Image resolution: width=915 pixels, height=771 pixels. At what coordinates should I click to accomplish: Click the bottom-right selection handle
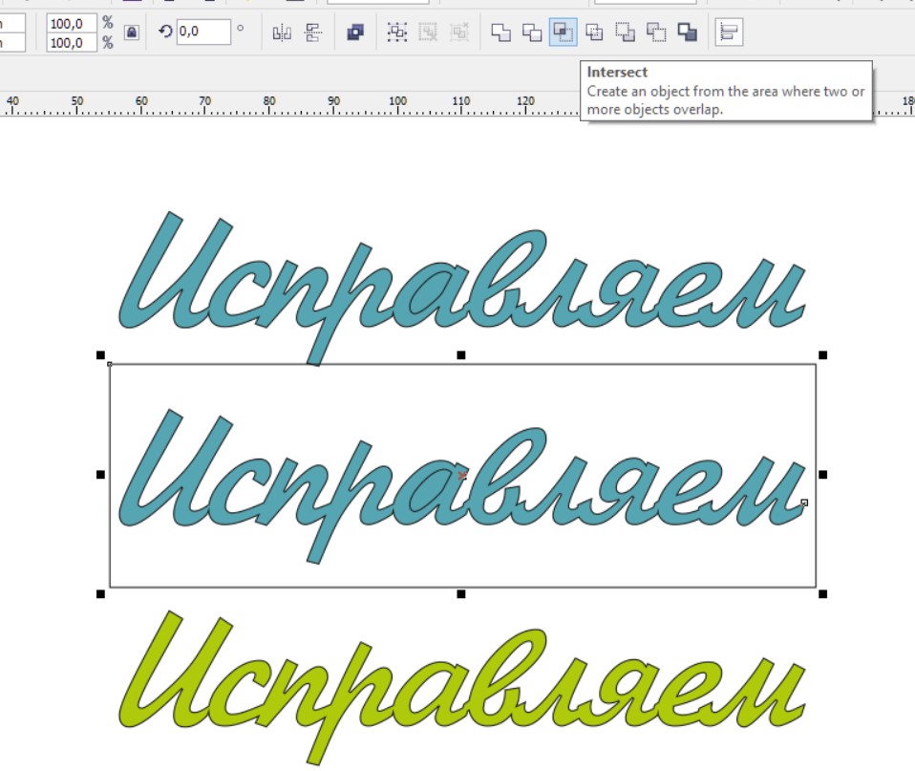click(822, 594)
